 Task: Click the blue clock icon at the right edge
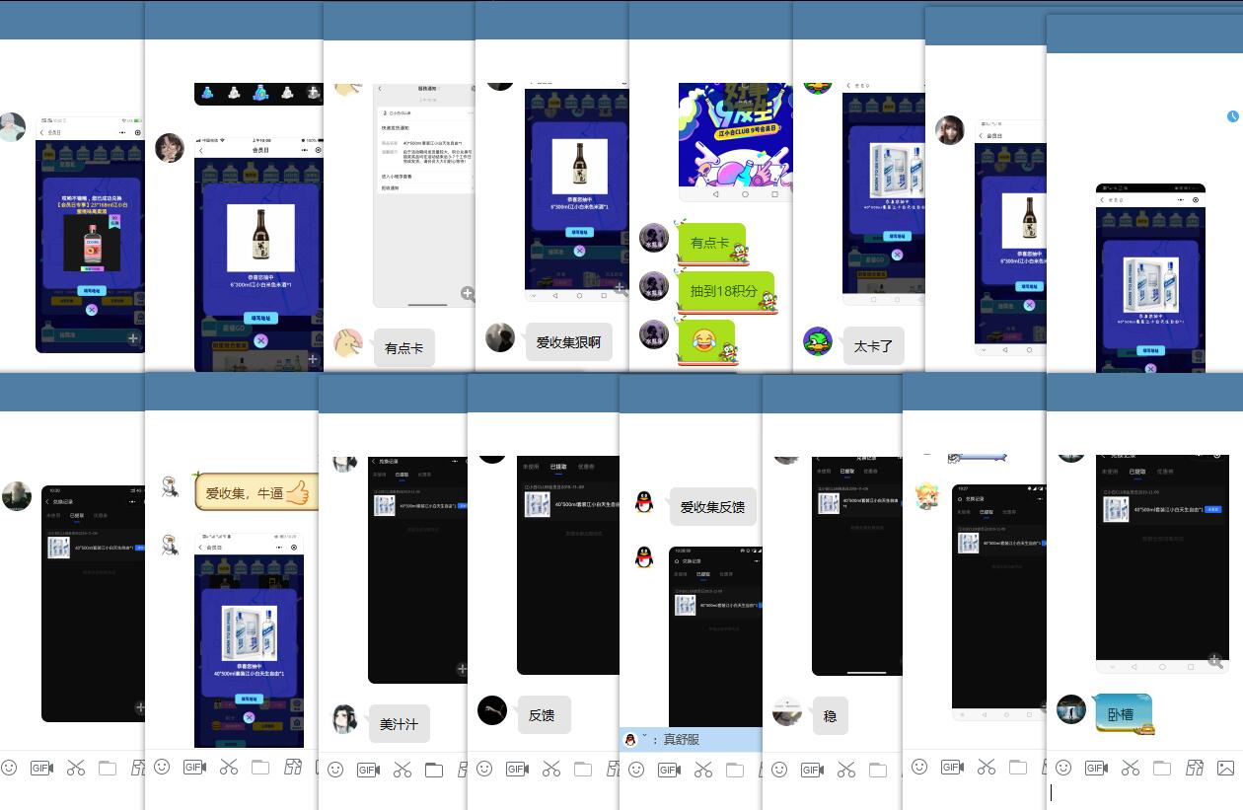[x=1233, y=116]
